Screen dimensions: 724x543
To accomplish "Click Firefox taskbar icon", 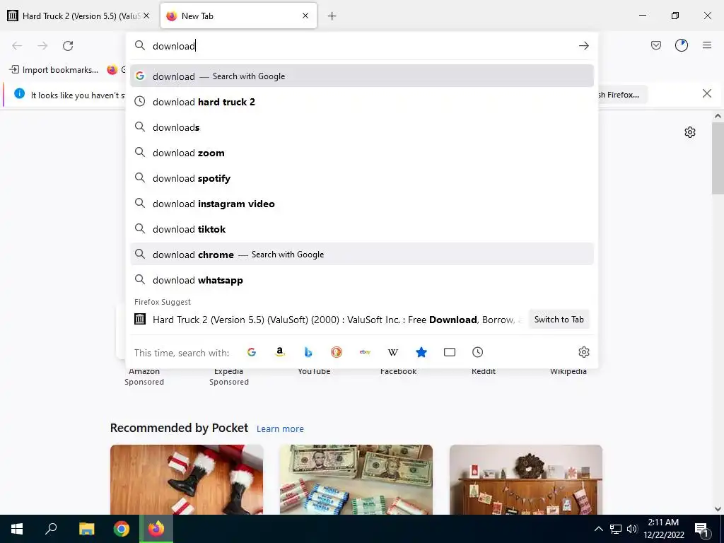I will click(156, 529).
